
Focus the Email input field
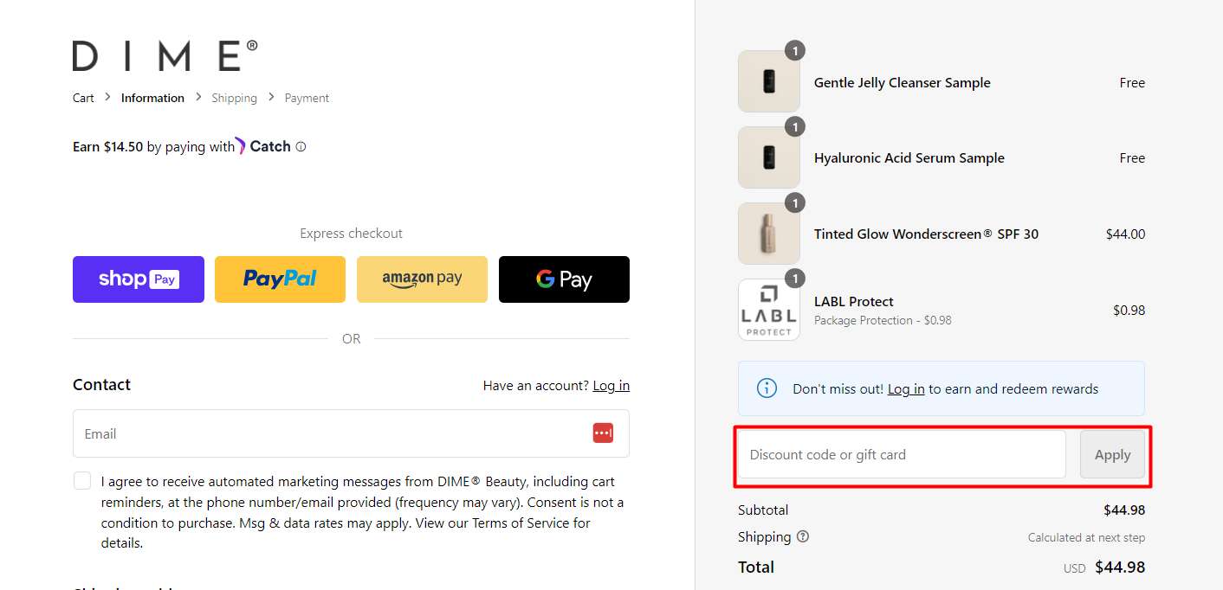tap(351, 433)
